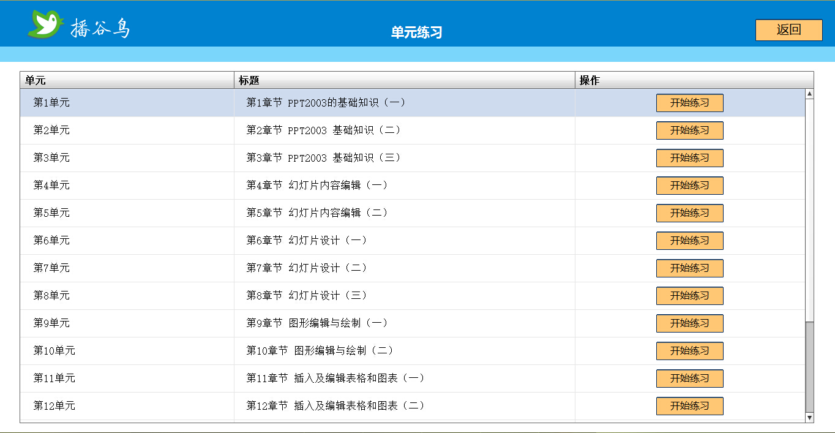Begin 第7单元 exercise with 开始练习
The width and height of the screenshot is (835, 433).
tap(689, 268)
